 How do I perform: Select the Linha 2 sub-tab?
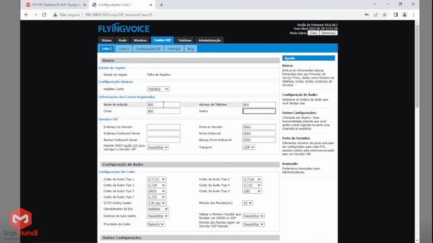coord(124,49)
